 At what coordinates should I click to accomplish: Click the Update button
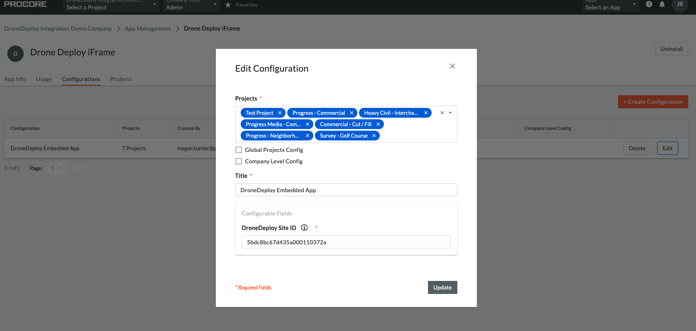click(x=442, y=287)
